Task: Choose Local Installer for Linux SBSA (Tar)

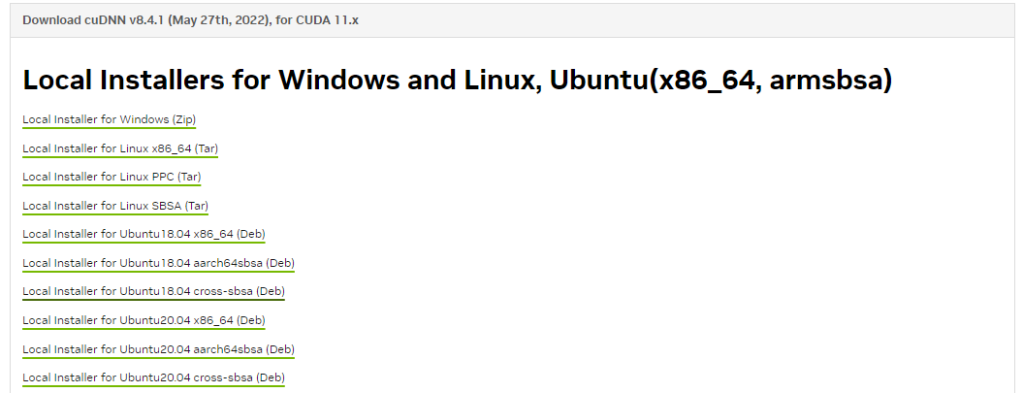Action: click(115, 207)
